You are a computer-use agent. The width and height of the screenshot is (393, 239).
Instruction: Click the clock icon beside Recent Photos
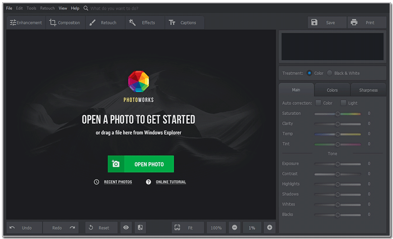click(97, 182)
